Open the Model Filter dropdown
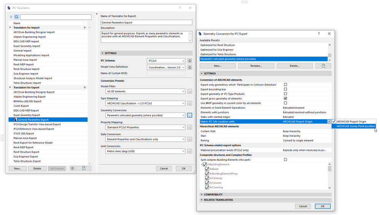This screenshot has height=215, width=380. coord(145,92)
